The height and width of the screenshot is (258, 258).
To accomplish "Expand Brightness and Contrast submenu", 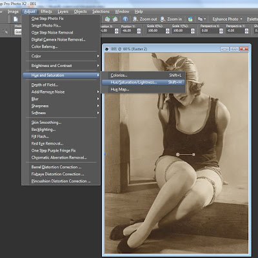I will point(61,66).
